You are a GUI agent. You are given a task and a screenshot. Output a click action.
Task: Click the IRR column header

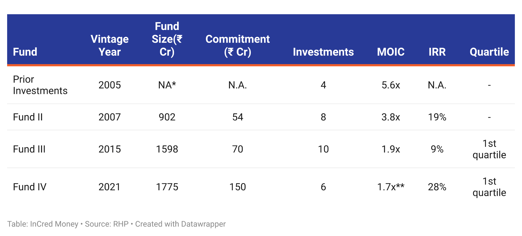click(x=437, y=52)
